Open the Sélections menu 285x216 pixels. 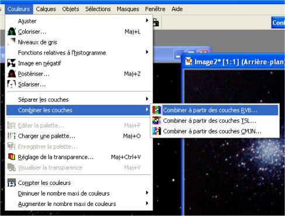click(98, 9)
